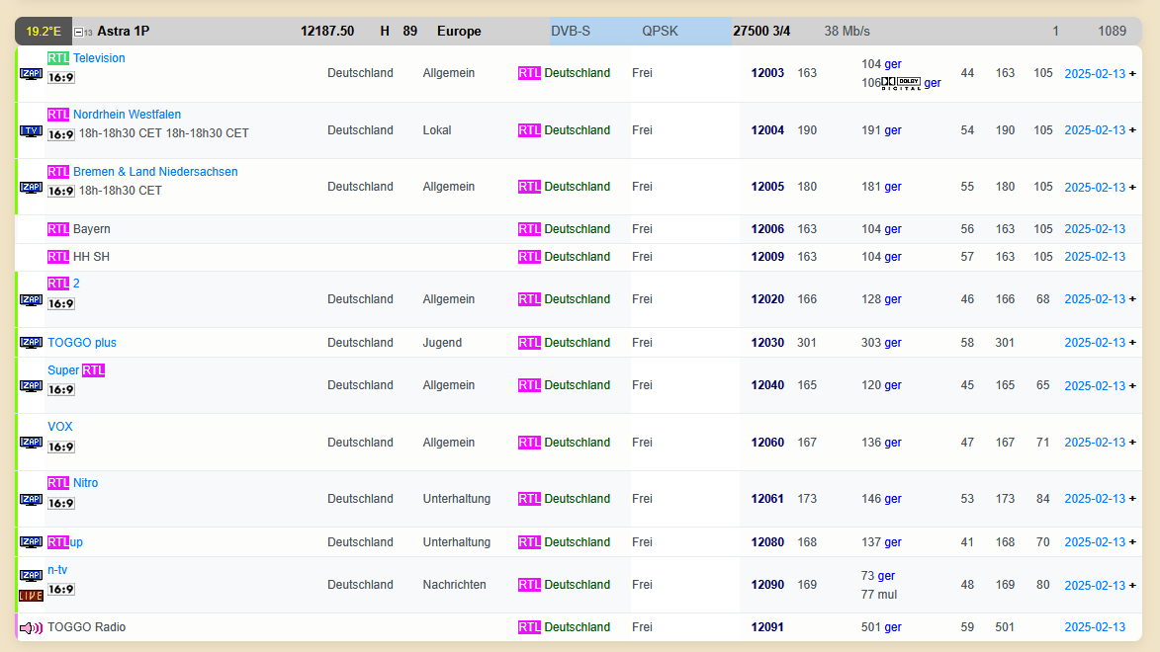The image size is (1160, 652).
Task: Click the 19.2°E satellite position
Action: point(44,31)
